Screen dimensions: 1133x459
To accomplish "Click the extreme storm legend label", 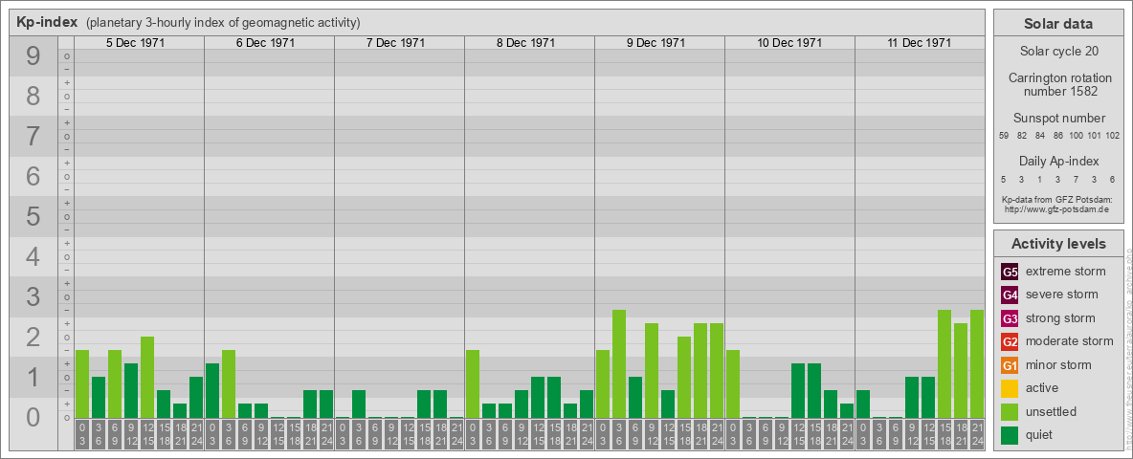I will (x=1066, y=273).
